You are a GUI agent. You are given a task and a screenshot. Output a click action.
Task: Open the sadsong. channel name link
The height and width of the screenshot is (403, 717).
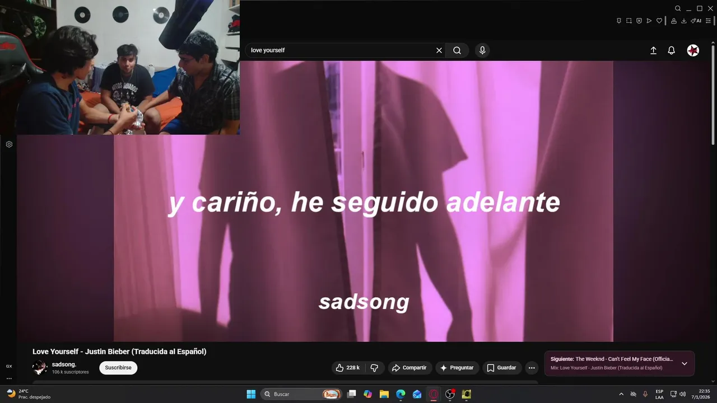click(64, 364)
